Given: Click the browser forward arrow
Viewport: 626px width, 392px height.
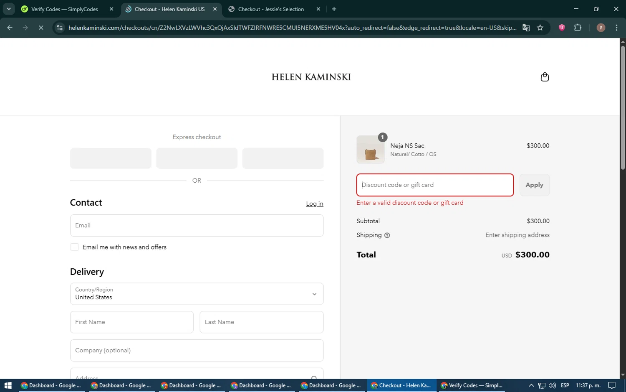Looking at the screenshot, I should [x=25, y=28].
